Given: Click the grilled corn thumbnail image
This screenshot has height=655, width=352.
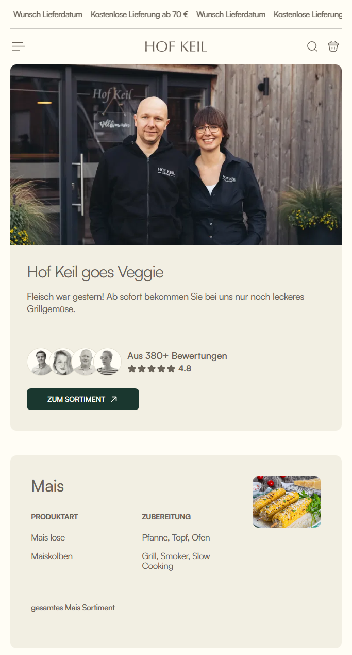Looking at the screenshot, I should tap(287, 502).
